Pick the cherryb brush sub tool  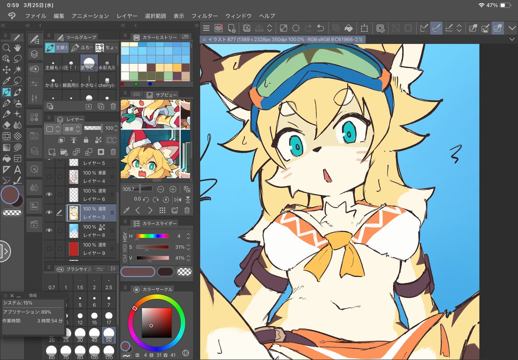(107, 81)
